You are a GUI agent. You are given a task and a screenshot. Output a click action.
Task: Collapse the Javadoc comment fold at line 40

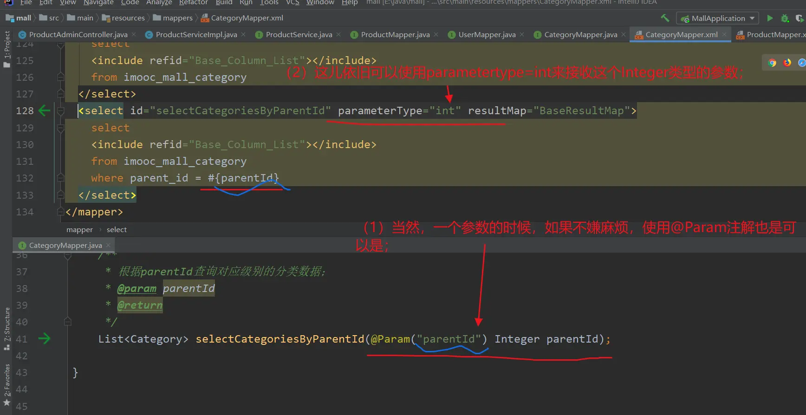tap(68, 322)
